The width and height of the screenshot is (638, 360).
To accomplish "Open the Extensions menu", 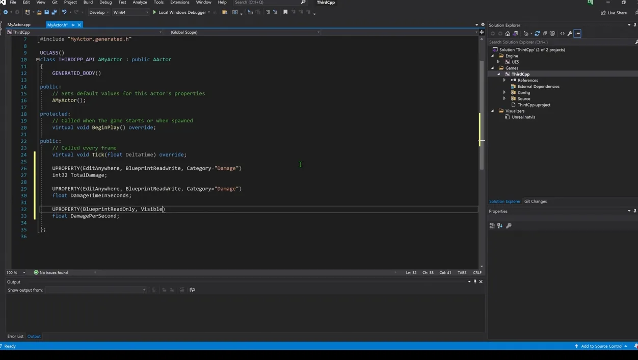I will pyautogui.click(x=180, y=3).
